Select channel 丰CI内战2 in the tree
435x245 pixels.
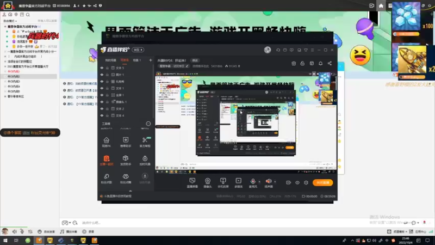[14, 76]
